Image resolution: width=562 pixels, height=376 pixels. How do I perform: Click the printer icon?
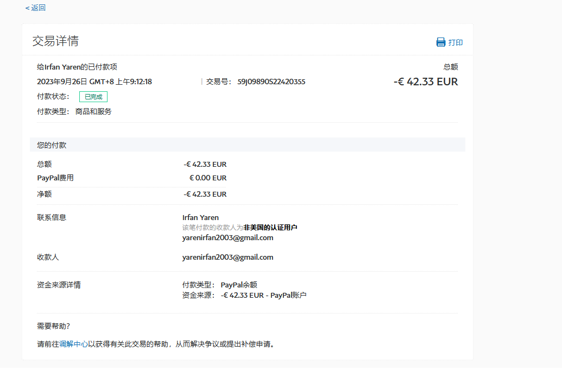[441, 42]
